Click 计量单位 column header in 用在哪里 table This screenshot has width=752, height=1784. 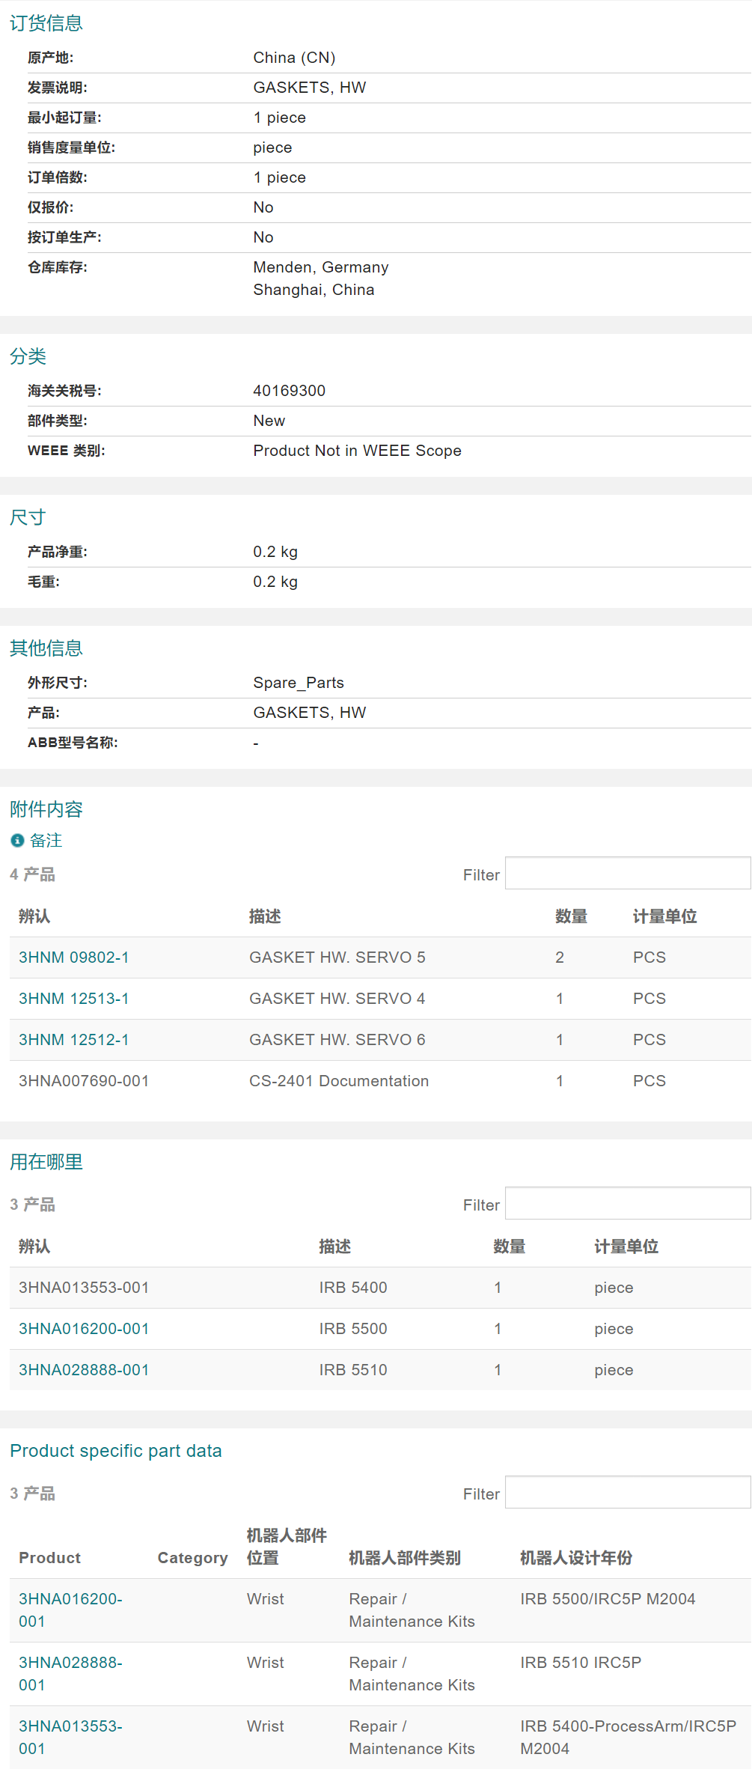626,1246
